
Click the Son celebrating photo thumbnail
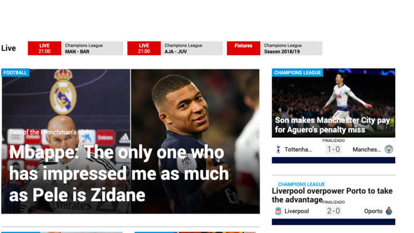pyautogui.click(x=333, y=103)
